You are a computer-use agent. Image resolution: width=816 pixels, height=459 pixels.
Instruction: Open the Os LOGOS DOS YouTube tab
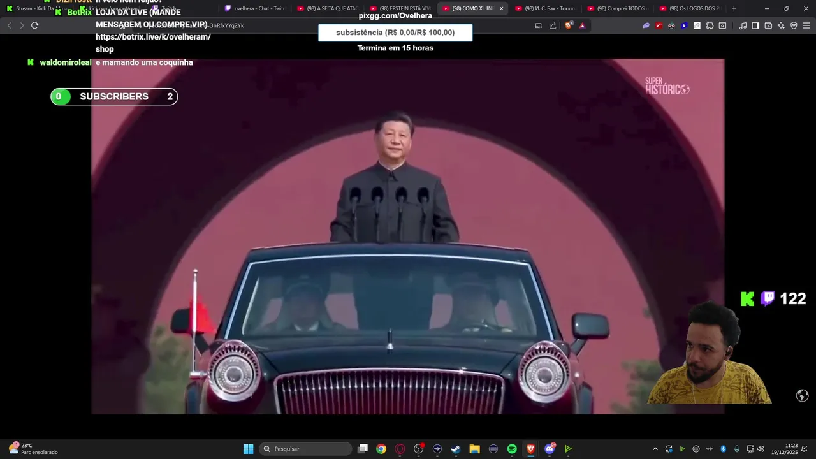[x=690, y=8]
